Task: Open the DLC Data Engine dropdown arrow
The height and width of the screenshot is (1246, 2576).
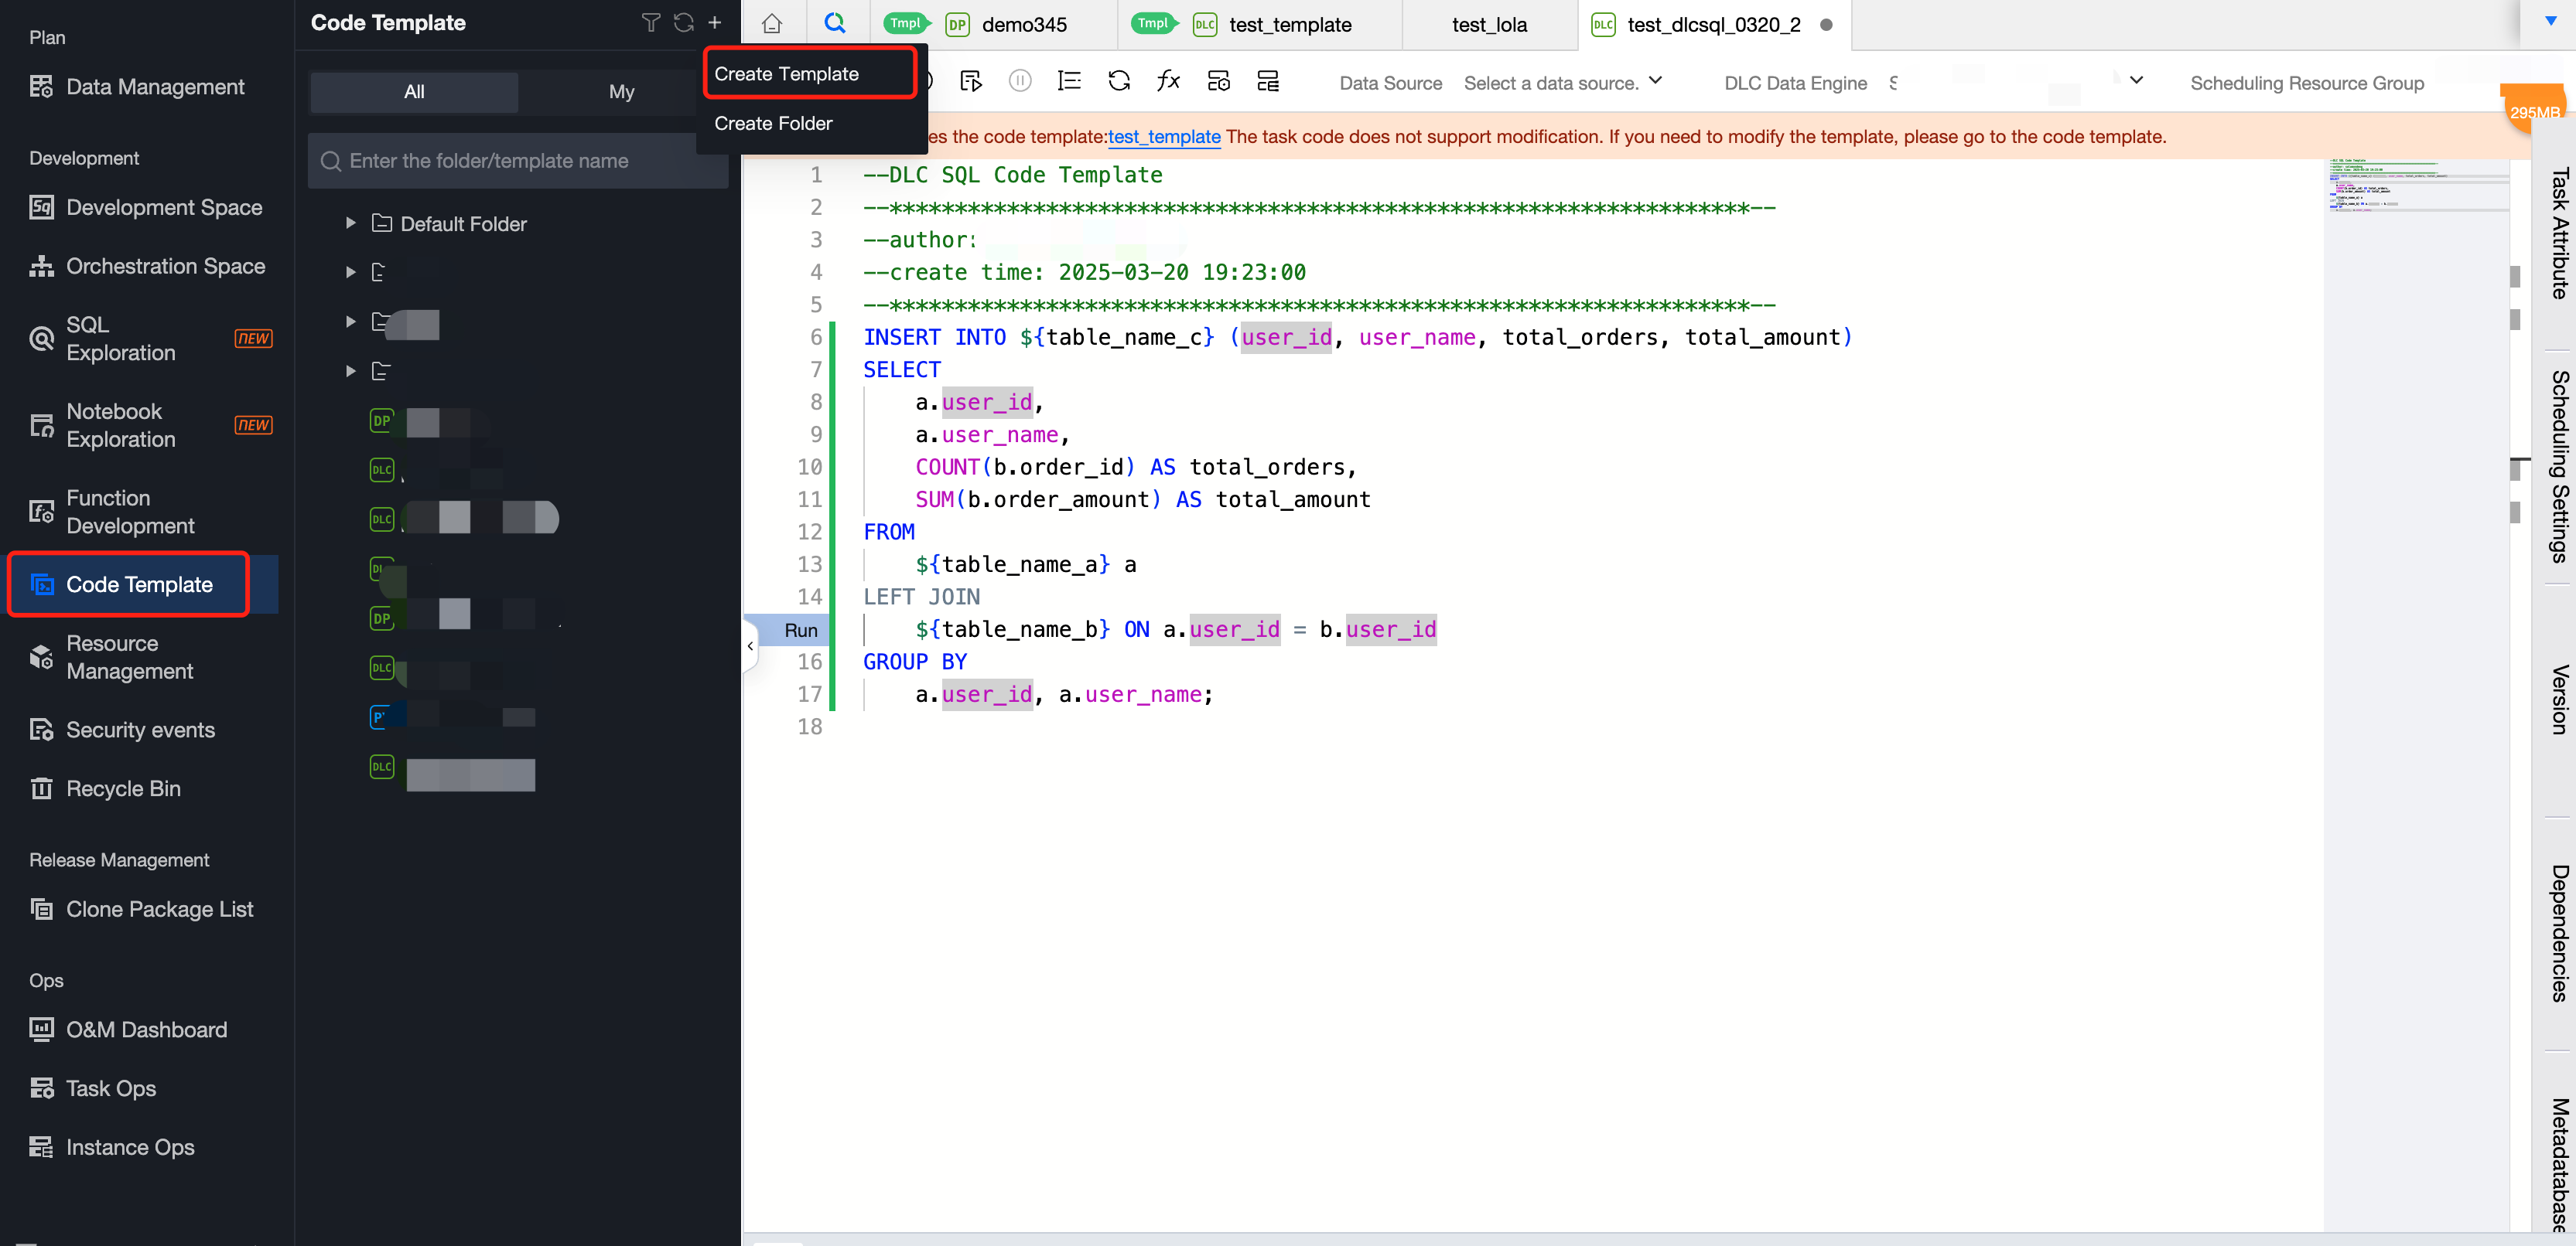Action: pos(2136,81)
